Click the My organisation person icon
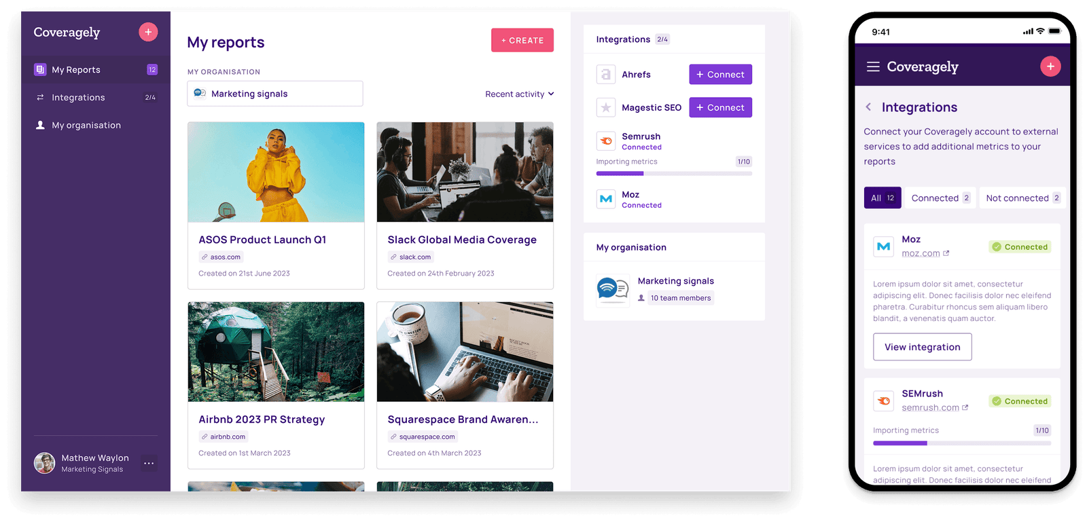1087x522 pixels. pyautogui.click(x=40, y=125)
